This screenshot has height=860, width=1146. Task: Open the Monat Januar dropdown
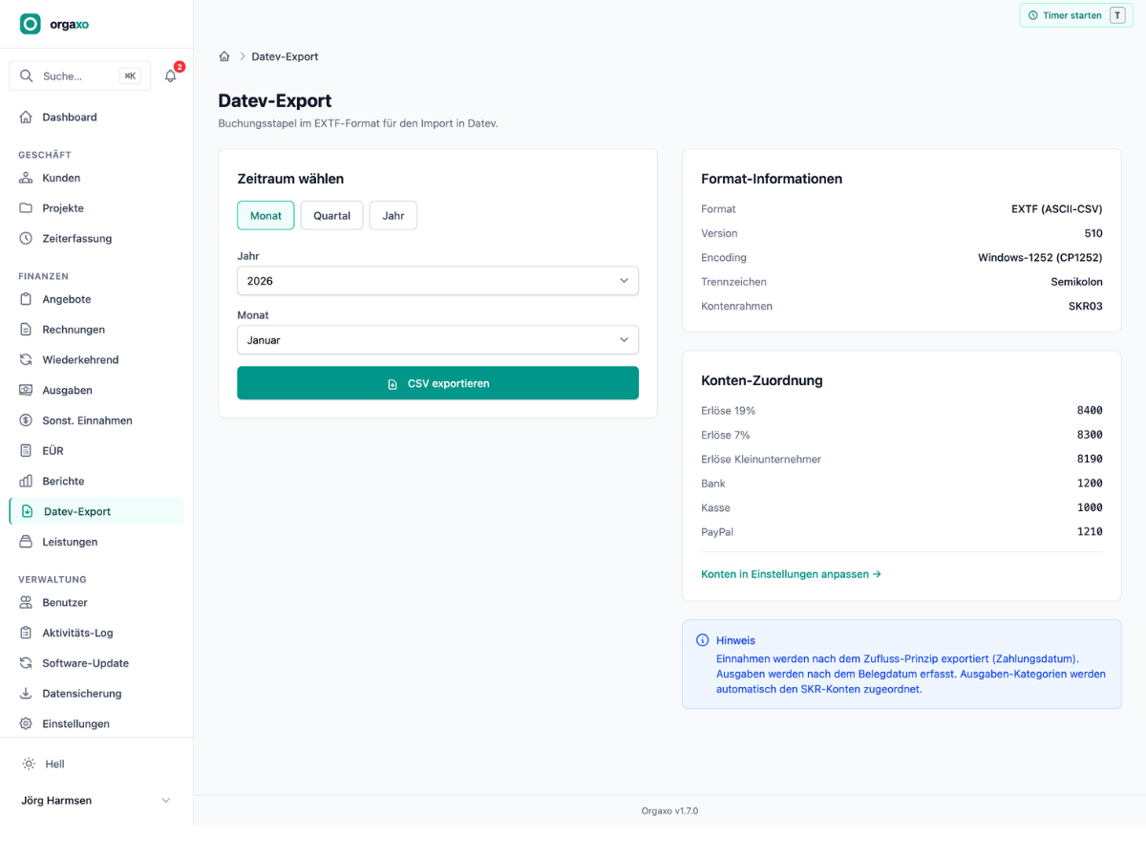tap(437, 340)
